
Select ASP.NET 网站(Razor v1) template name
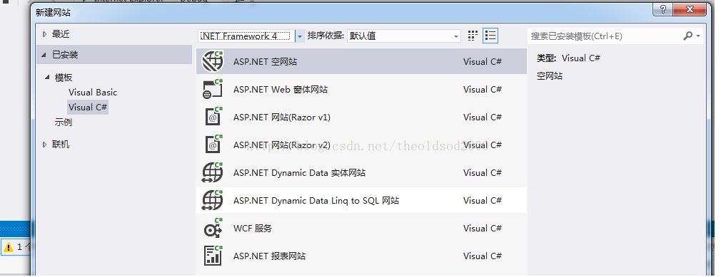[x=282, y=117]
